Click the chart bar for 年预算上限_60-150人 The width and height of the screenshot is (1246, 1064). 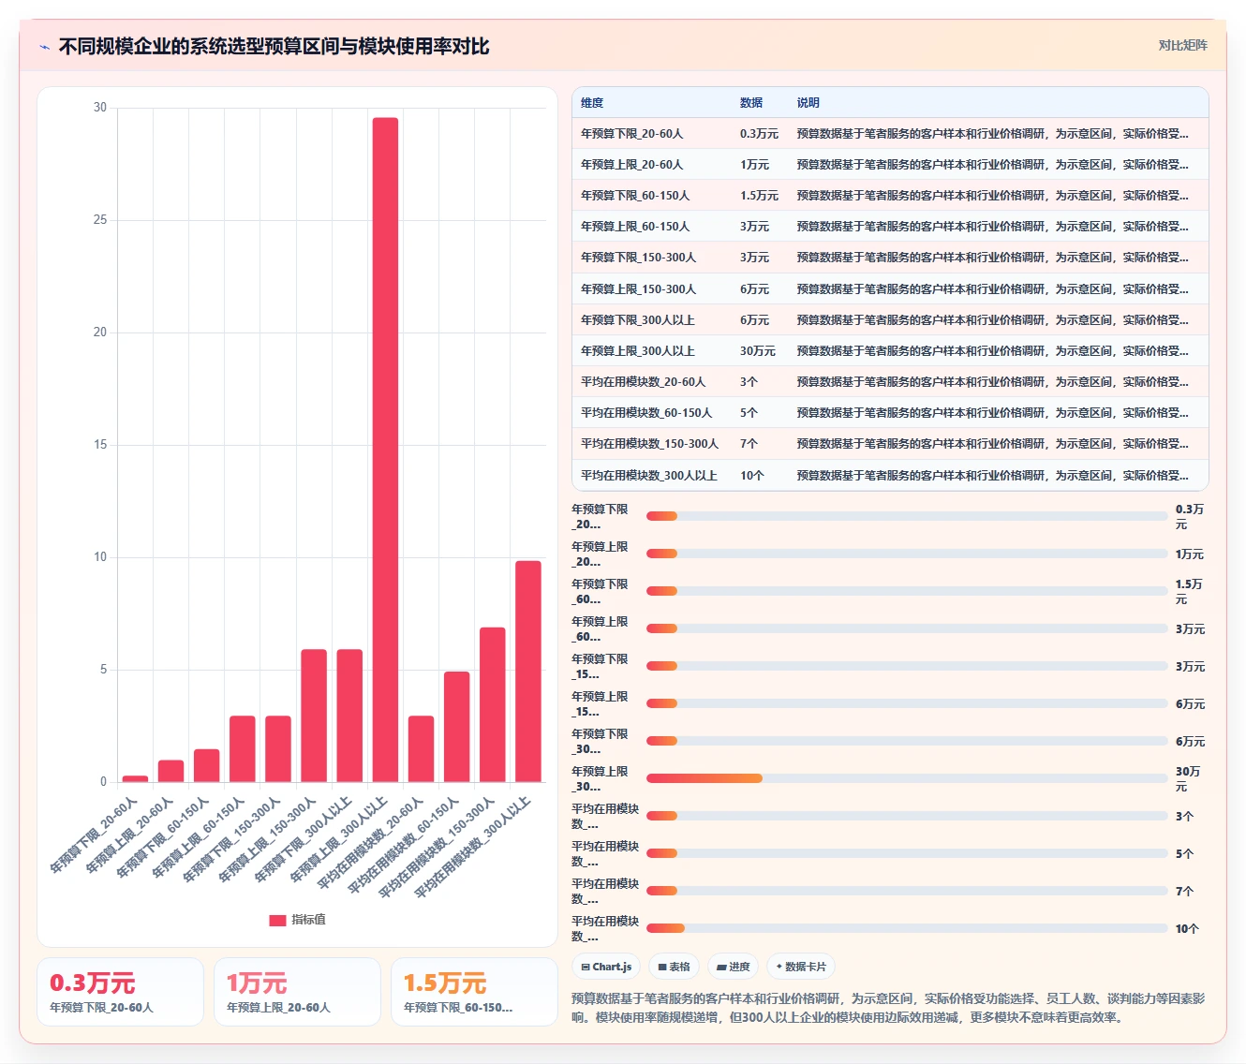point(243,749)
